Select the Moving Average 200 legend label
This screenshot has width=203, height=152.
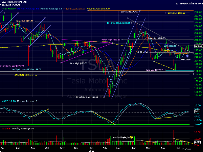coord(98,9)
